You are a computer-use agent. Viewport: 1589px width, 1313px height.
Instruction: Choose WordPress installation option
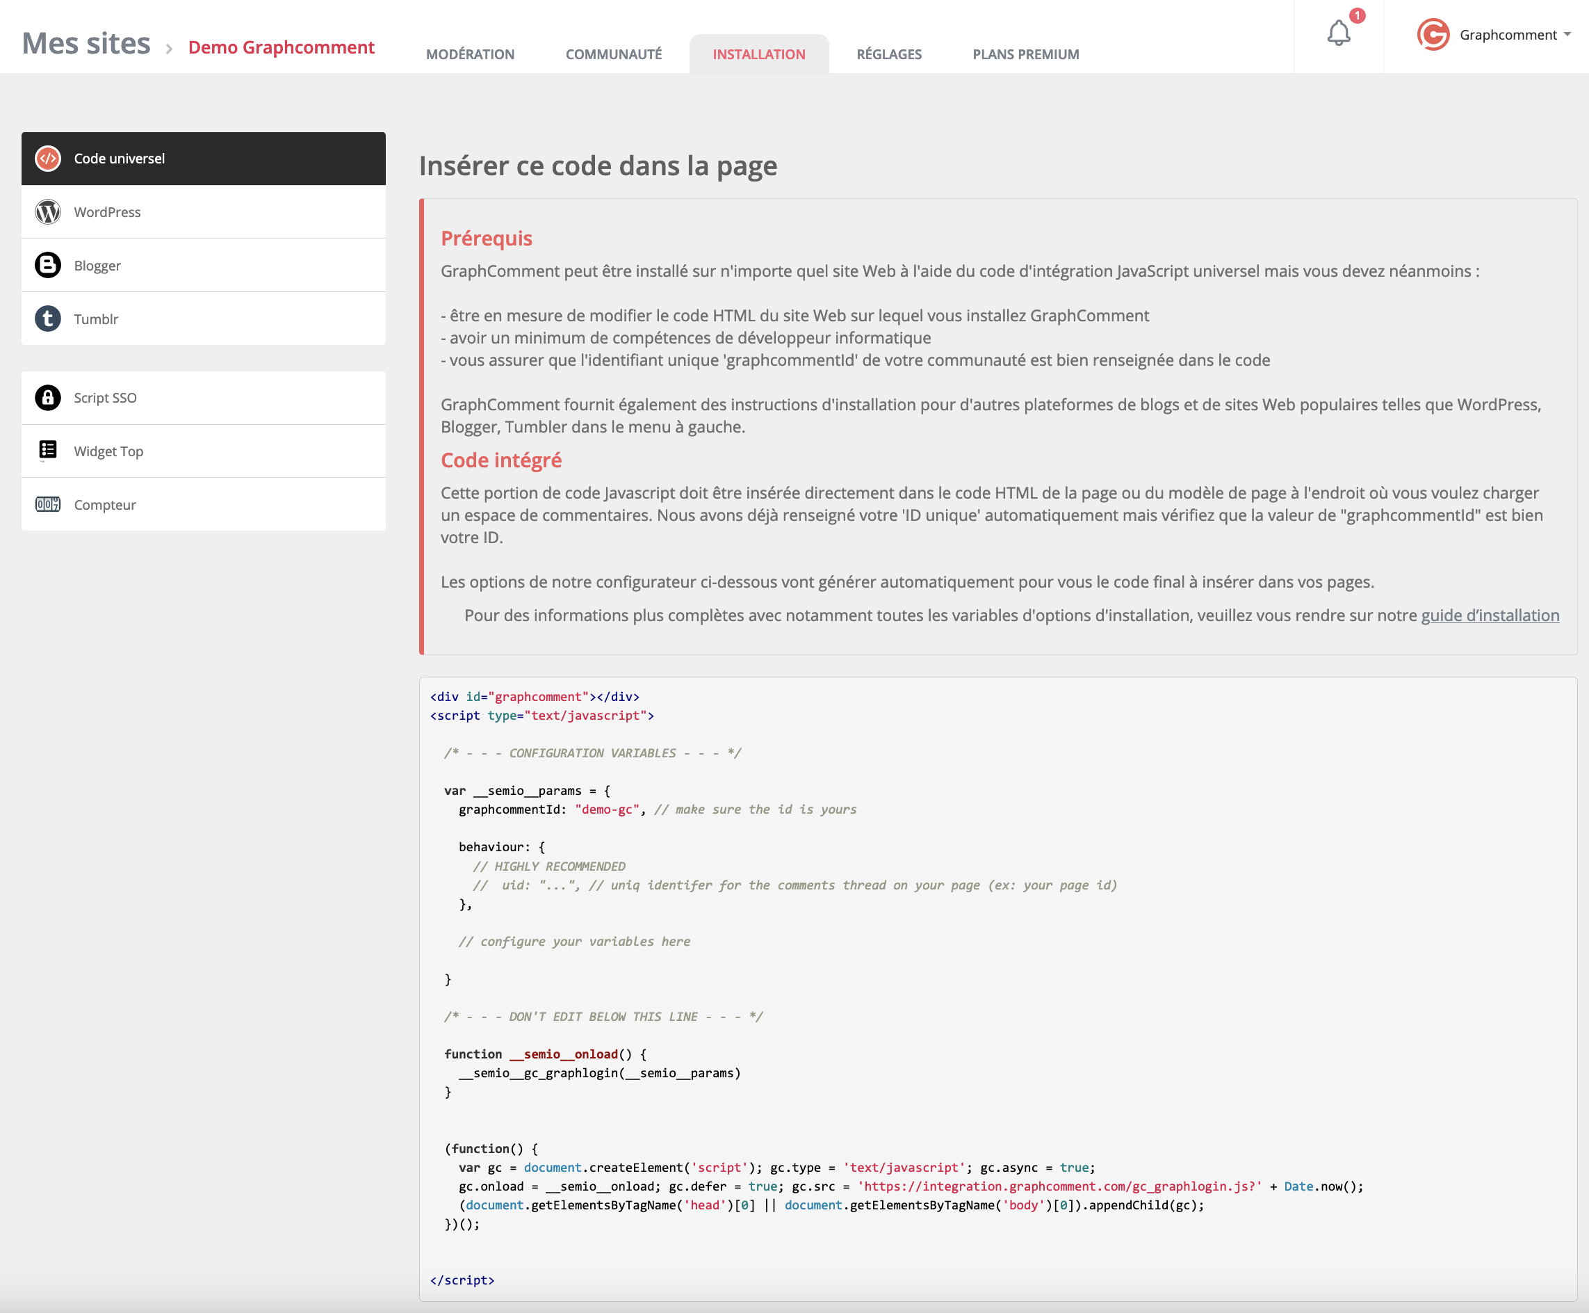[204, 212]
